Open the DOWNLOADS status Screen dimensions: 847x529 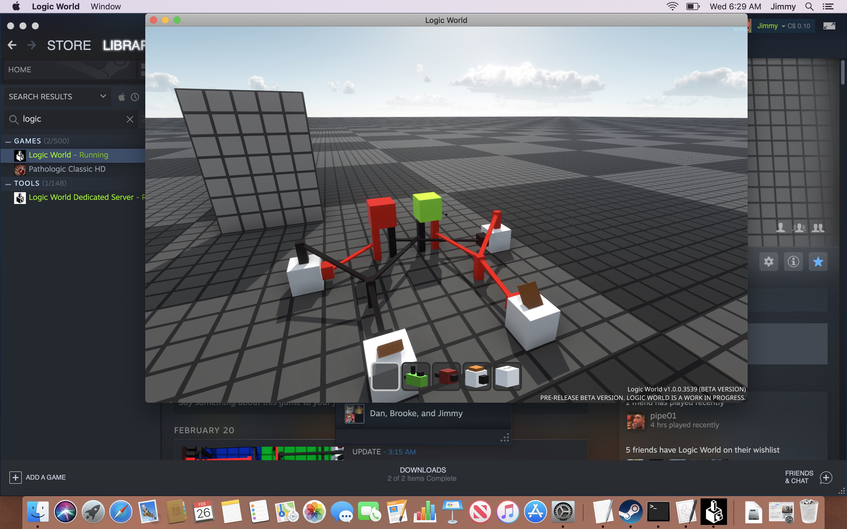pos(423,474)
